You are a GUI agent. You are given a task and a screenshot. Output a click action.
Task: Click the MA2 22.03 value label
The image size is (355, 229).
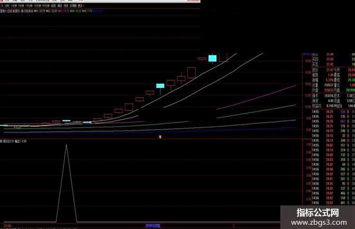[x=51, y=11]
